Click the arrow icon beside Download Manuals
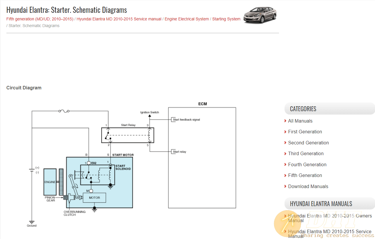This screenshot has width=375, height=239. (x=285, y=186)
